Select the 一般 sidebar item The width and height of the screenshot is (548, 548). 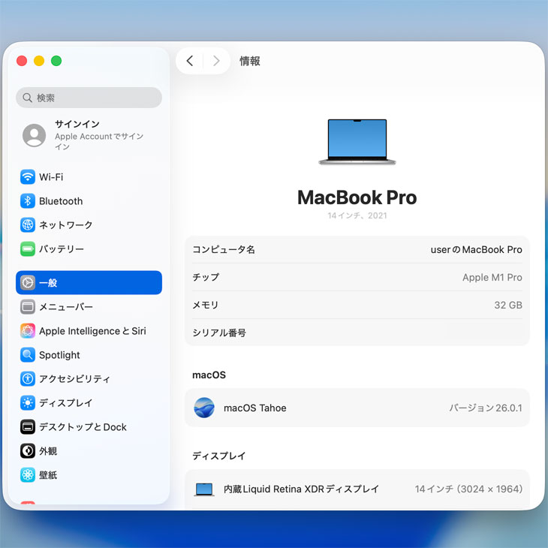[x=89, y=283]
